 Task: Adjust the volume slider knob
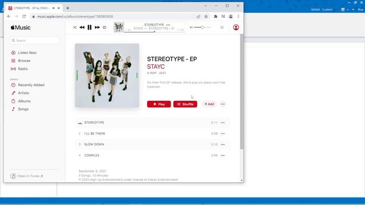202,27
